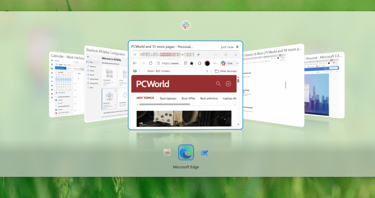
Task: Select the Outlook app icon in the bottom strip
Action: pos(204,153)
